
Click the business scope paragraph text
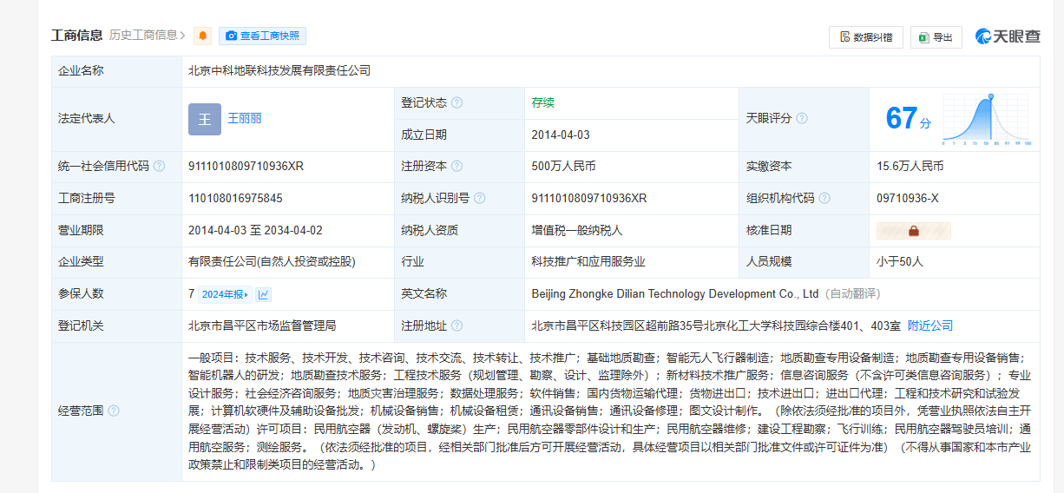609,411
